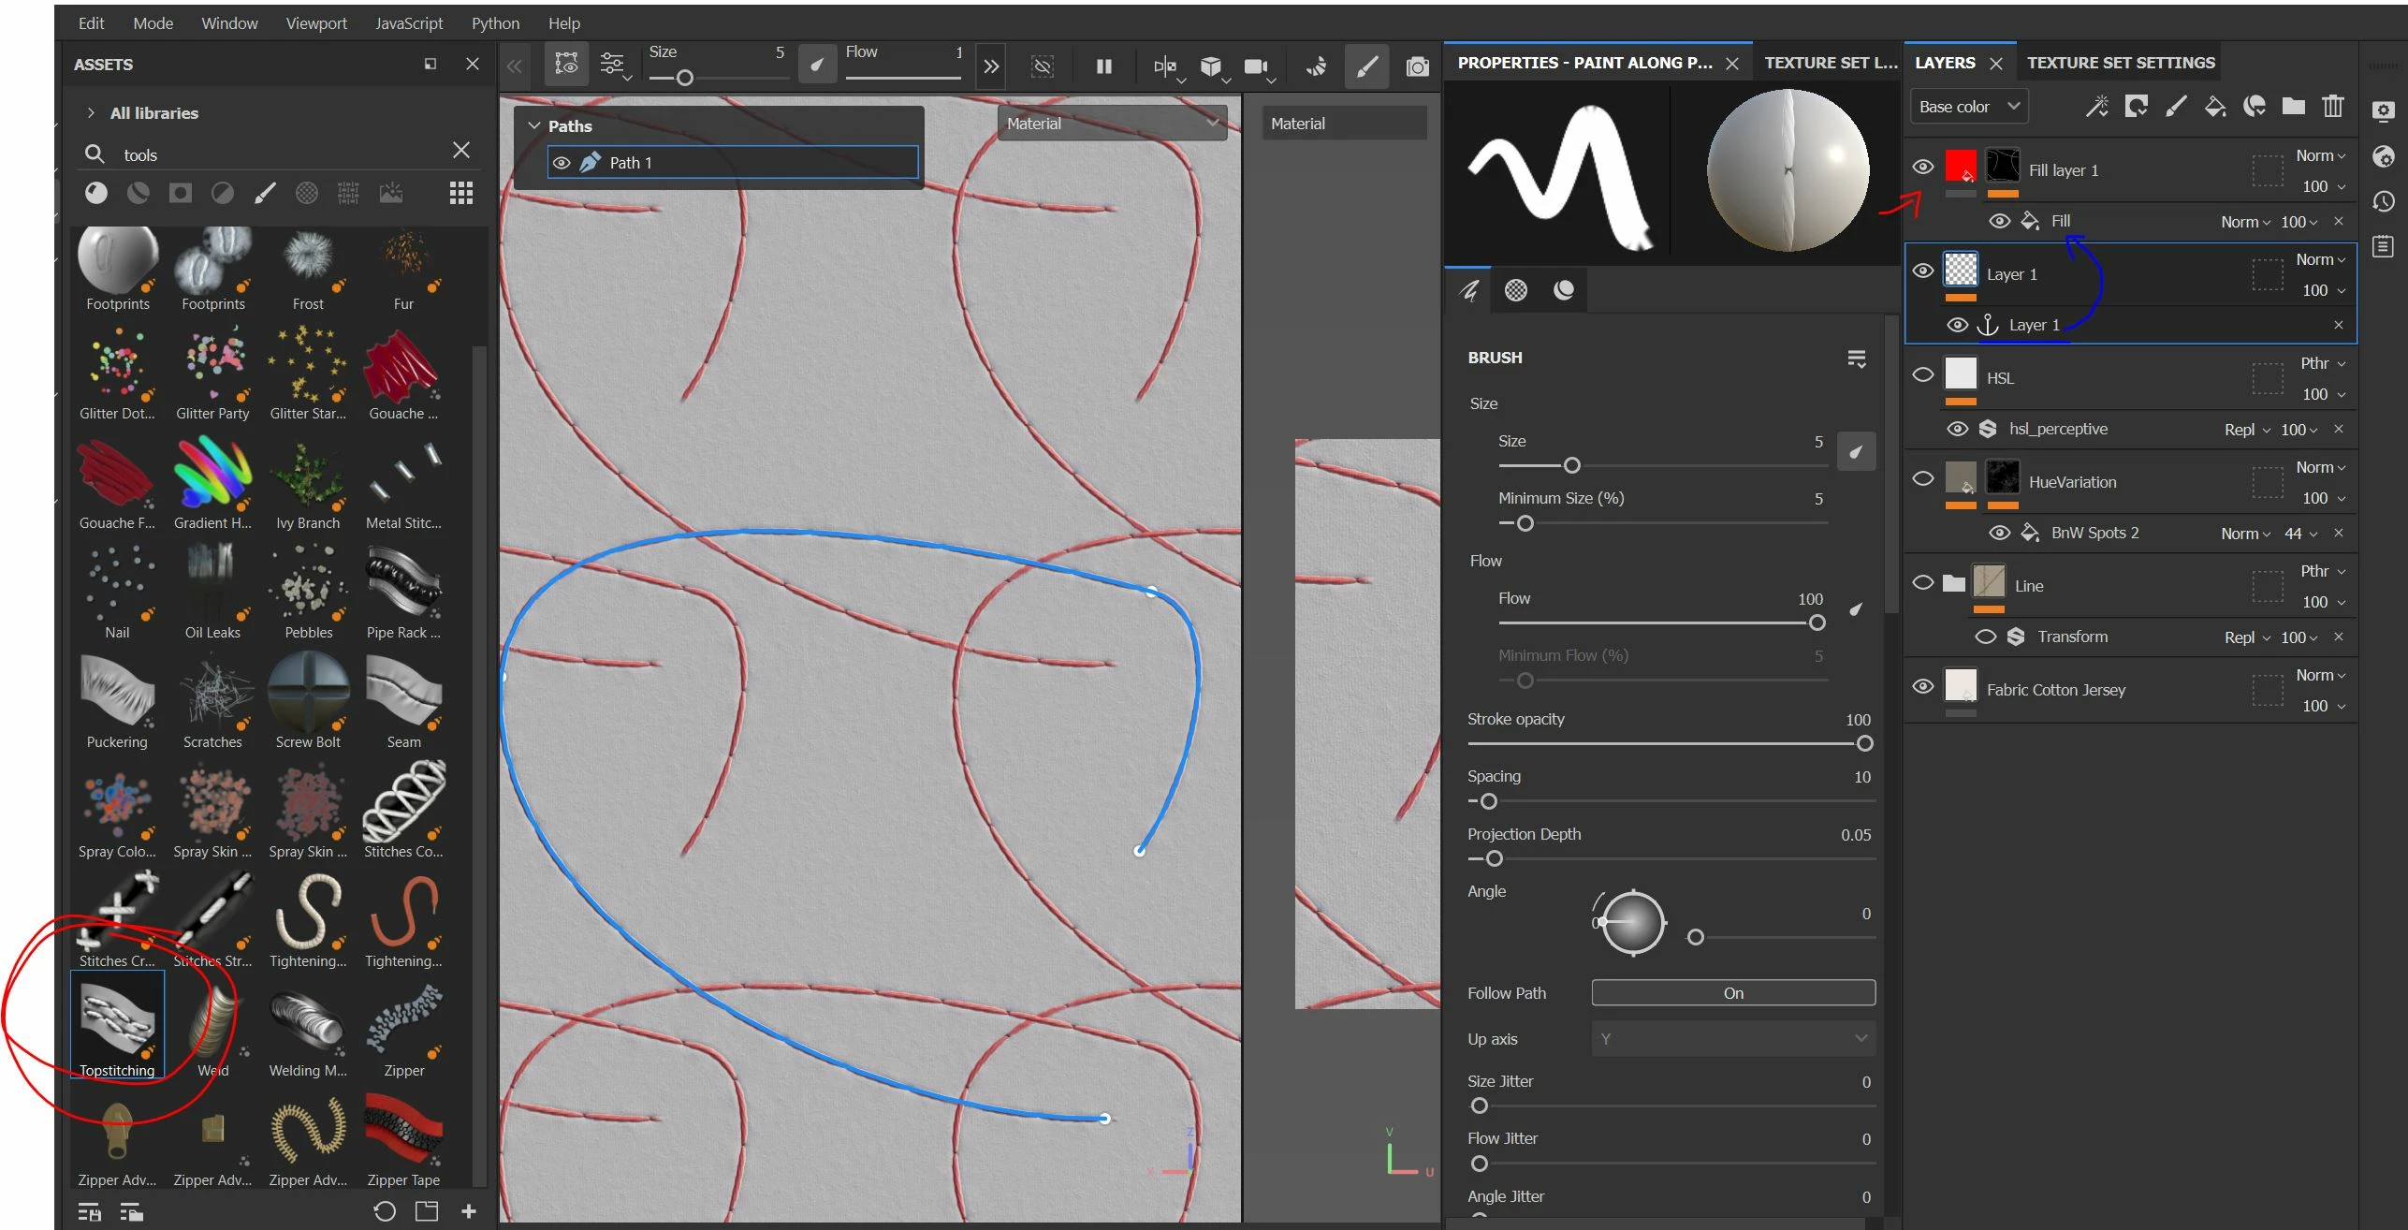Screen dimensions: 2408x1230
Task: Switch to Texture Set Settings tab
Action: tap(2121, 63)
